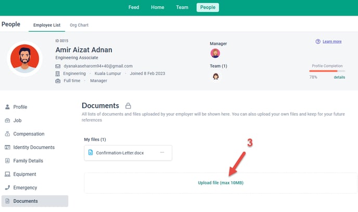Viewport: 358px width, 212px height.
Task: Go to Feed in top navigation
Action: coord(134,7)
